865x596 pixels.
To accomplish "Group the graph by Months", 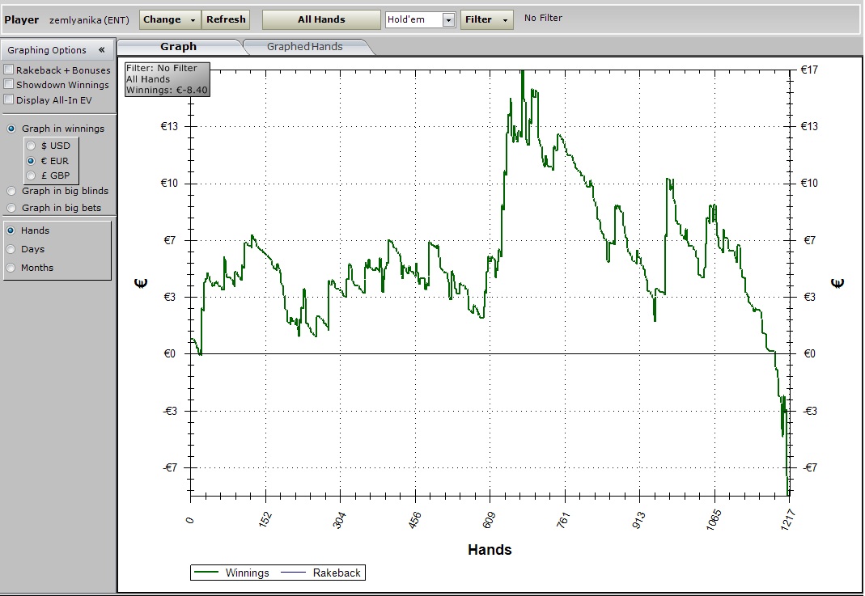I will [x=11, y=268].
